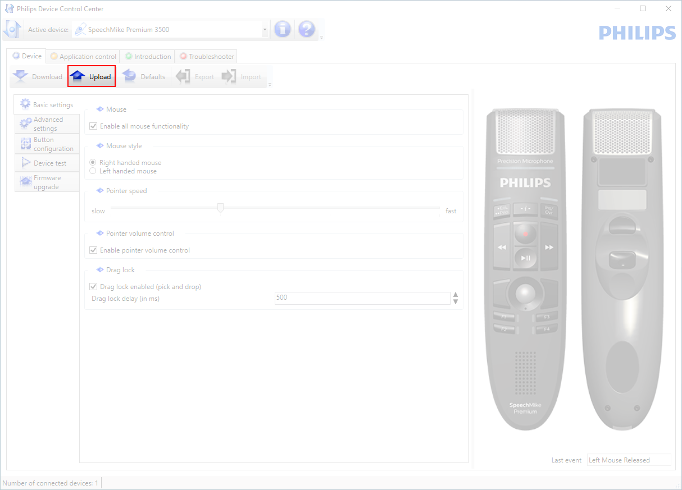Click the 'Number of connected devices: 1' status text
682x490 pixels.
click(51, 483)
